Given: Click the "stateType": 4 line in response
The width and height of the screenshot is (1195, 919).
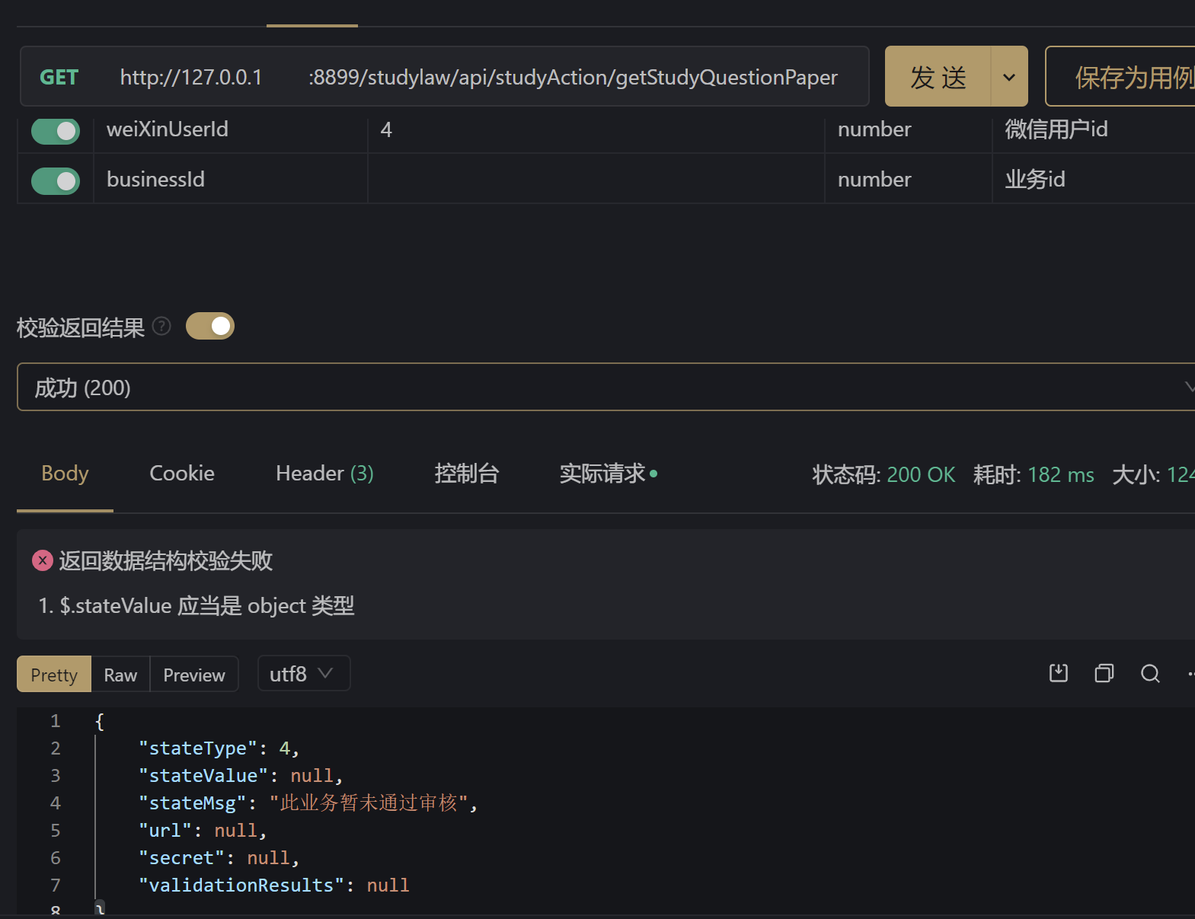Looking at the screenshot, I should coord(219,748).
